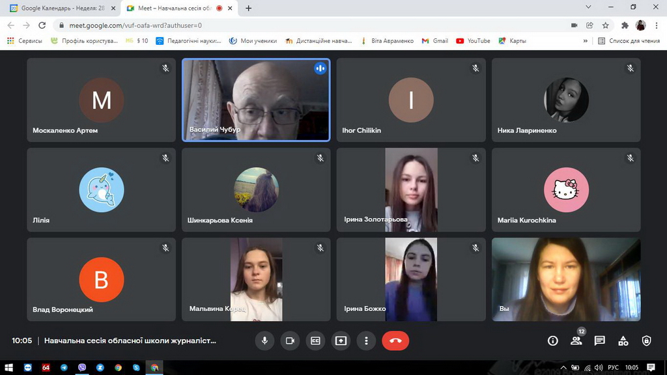This screenshot has height=375, width=667.
Task: Toggle your camera on or off
Action: pos(290,340)
